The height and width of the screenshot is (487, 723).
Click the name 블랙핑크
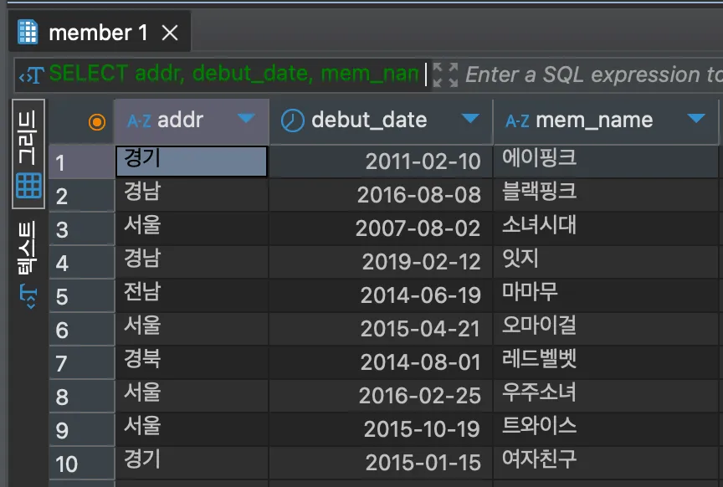coord(539,191)
